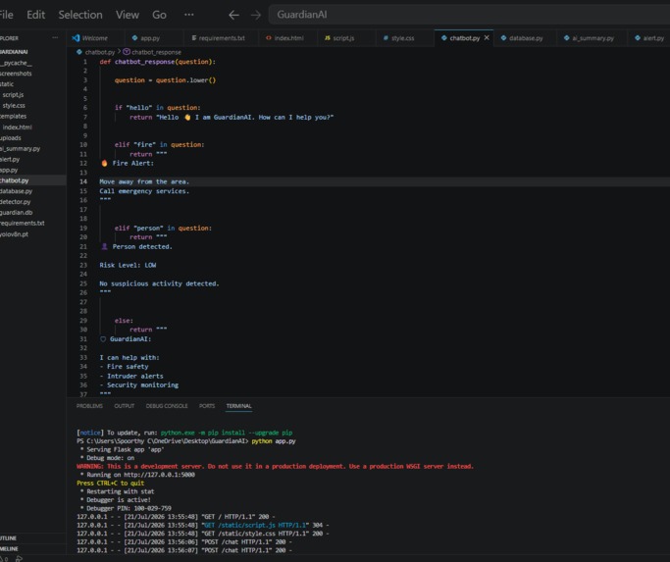The image size is (670, 562).
Task: Click the shield emoji on line 31
Action: click(x=103, y=339)
